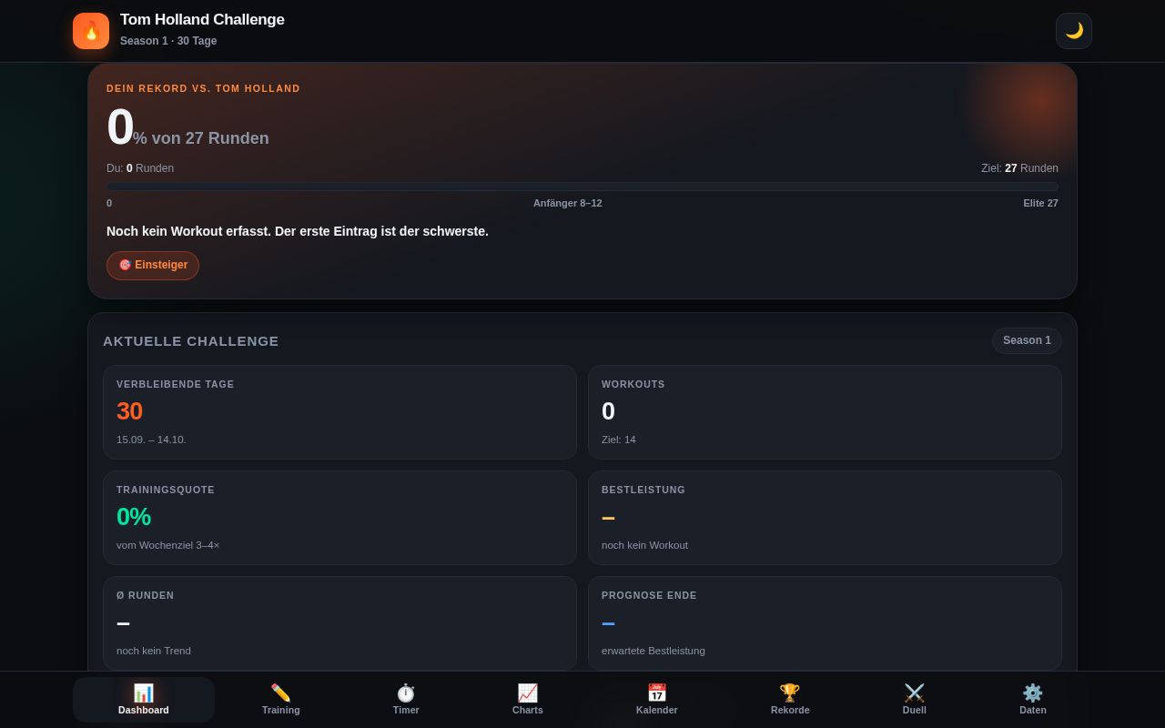Open the Timer tab

click(406, 700)
